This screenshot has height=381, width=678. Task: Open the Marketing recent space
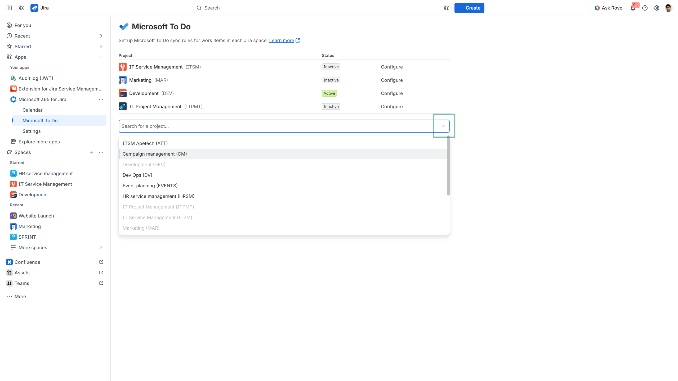(57, 226)
